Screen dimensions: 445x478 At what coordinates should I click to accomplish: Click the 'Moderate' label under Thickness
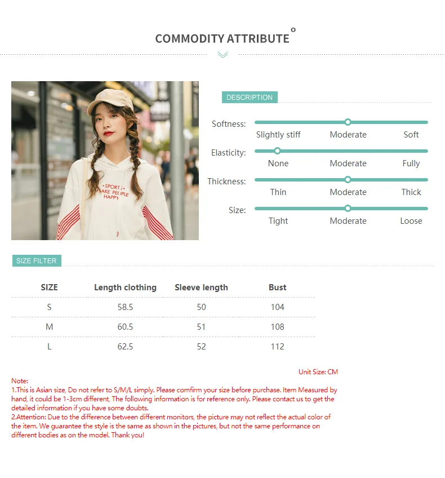pos(348,192)
